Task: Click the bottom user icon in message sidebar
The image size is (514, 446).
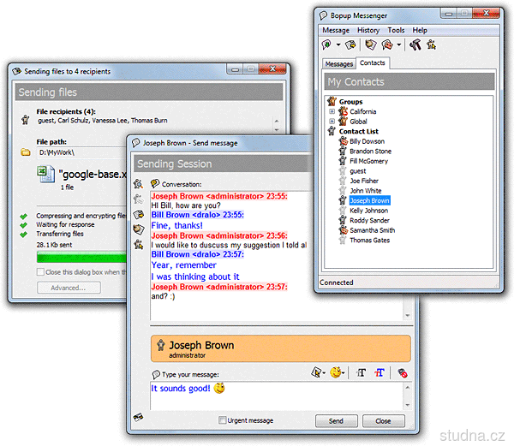Action: (x=138, y=244)
